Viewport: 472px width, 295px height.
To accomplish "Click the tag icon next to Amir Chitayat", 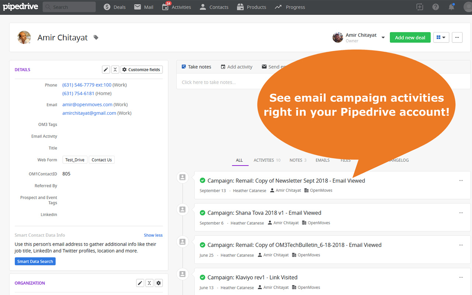I will coord(96,37).
